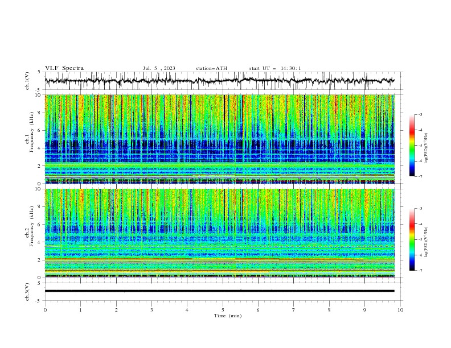Click the "ch.1(V)" axis label
This screenshot has height=348, width=451.
point(27,81)
